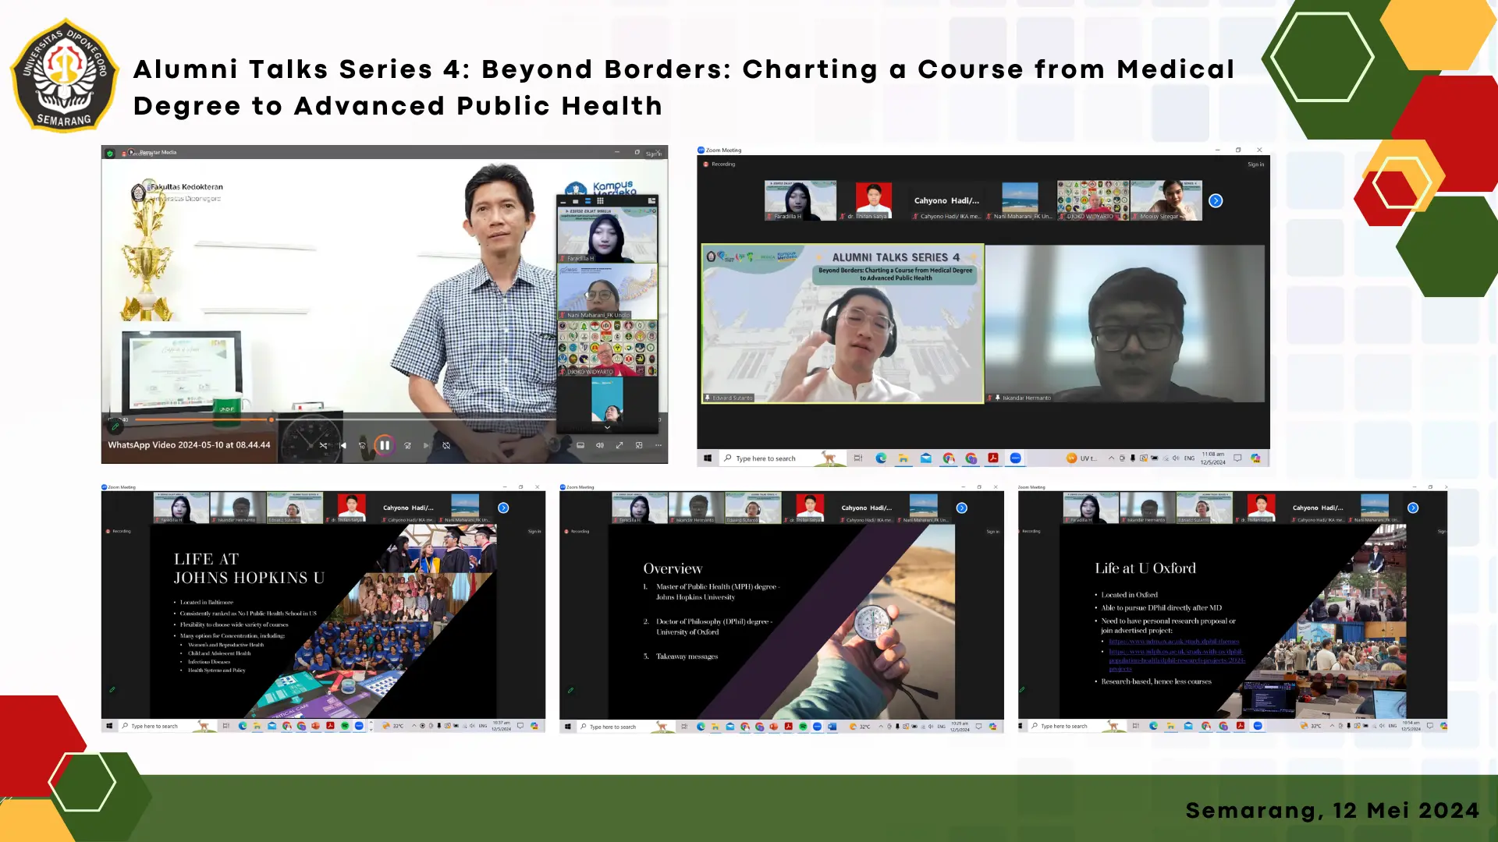Image resolution: width=1498 pixels, height=842 pixels.
Task: Show next participants in Overview slide window
Action: [x=962, y=508]
